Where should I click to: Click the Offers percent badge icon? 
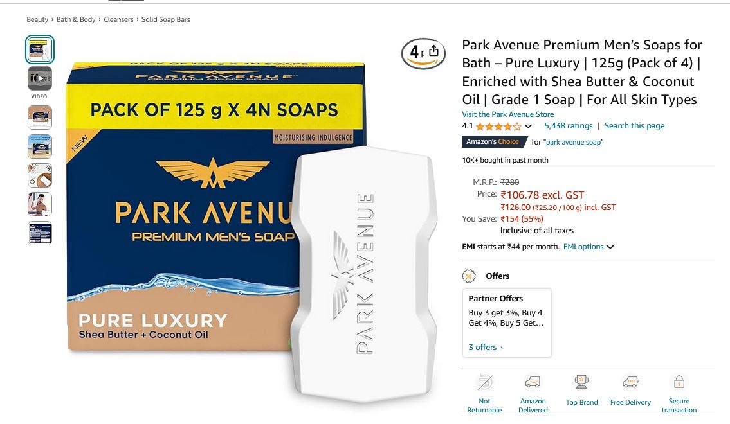pos(469,276)
